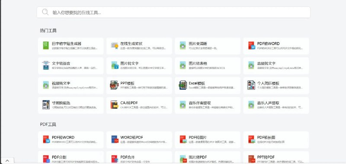The image size is (346, 164).
Task: Click the 在线生成奖状 certificate icon
Action: point(115,46)
